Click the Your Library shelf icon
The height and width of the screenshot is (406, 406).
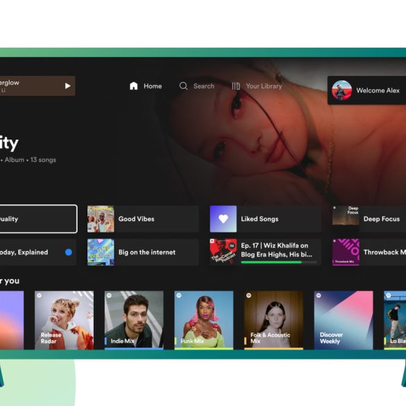236,86
